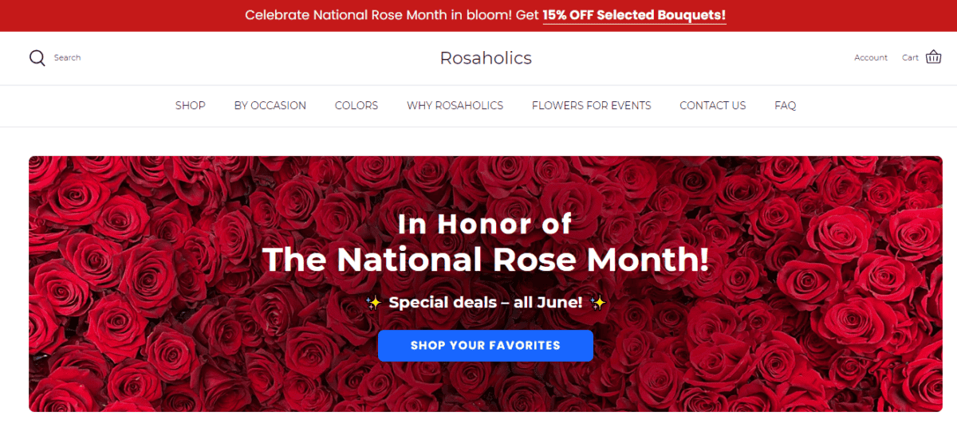Go to the CONTACT US page
The width and height of the screenshot is (957, 427).
point(713,105)
